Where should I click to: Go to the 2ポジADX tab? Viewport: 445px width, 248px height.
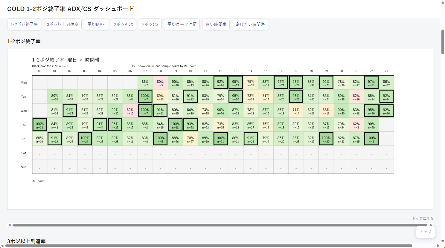click(x=124, y=25)
